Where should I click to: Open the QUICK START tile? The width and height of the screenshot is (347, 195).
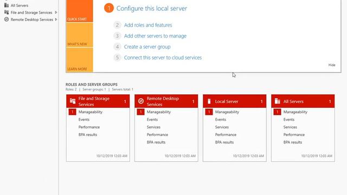click(x=80, y=11)
